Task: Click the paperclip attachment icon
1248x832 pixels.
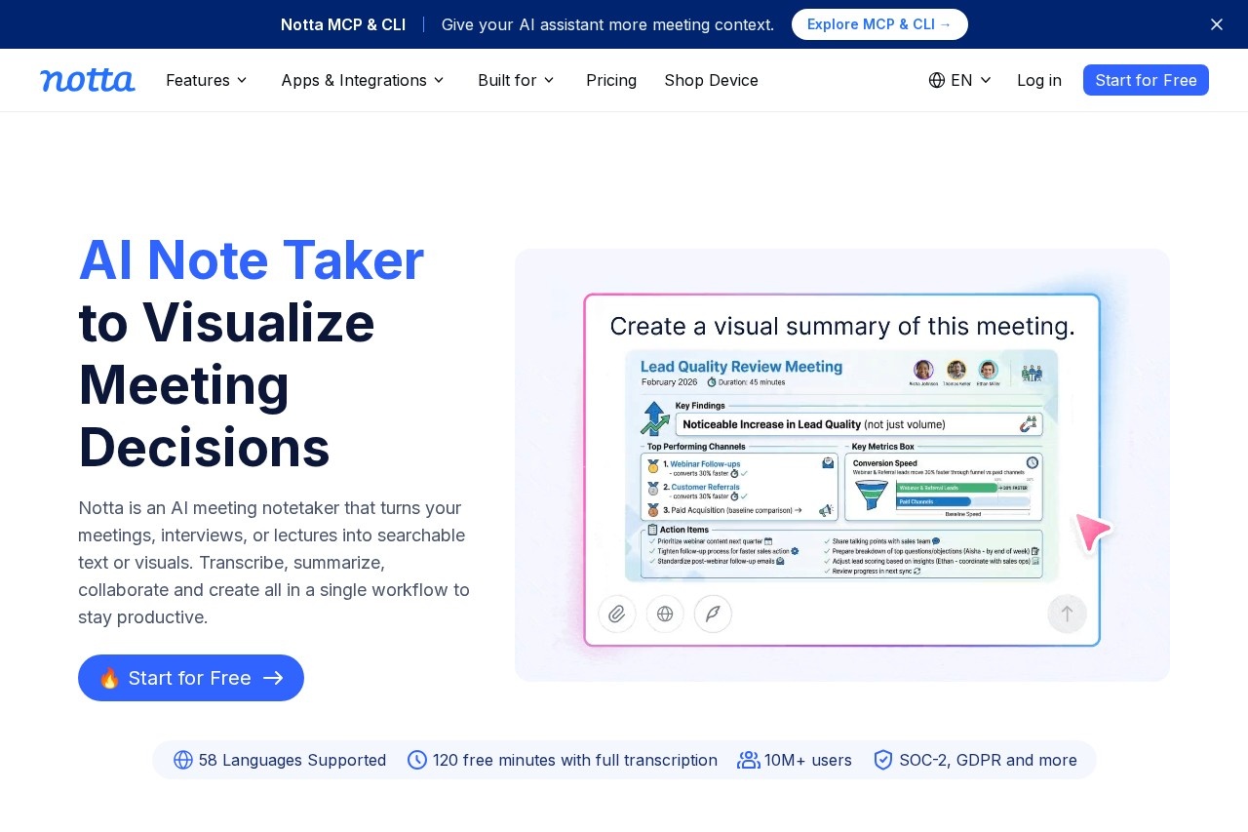Action: pyautogui.click(x=617, y=614)
